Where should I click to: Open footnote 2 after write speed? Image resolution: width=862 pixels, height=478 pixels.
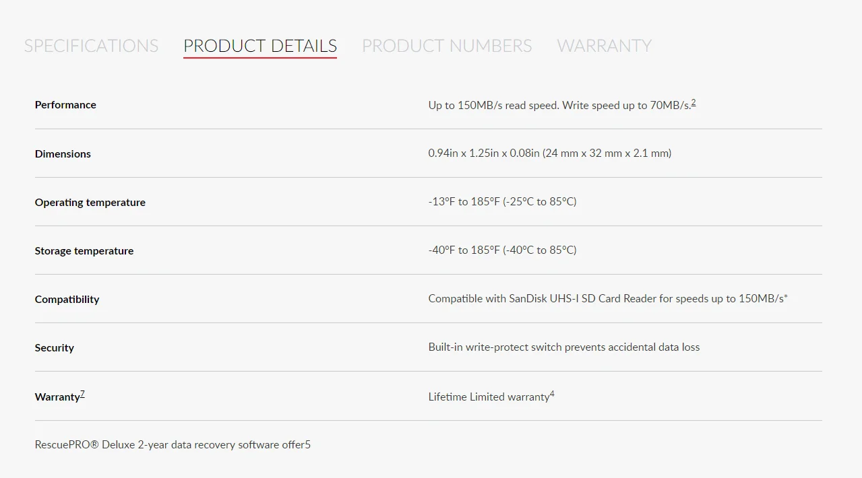click(694, 103)
